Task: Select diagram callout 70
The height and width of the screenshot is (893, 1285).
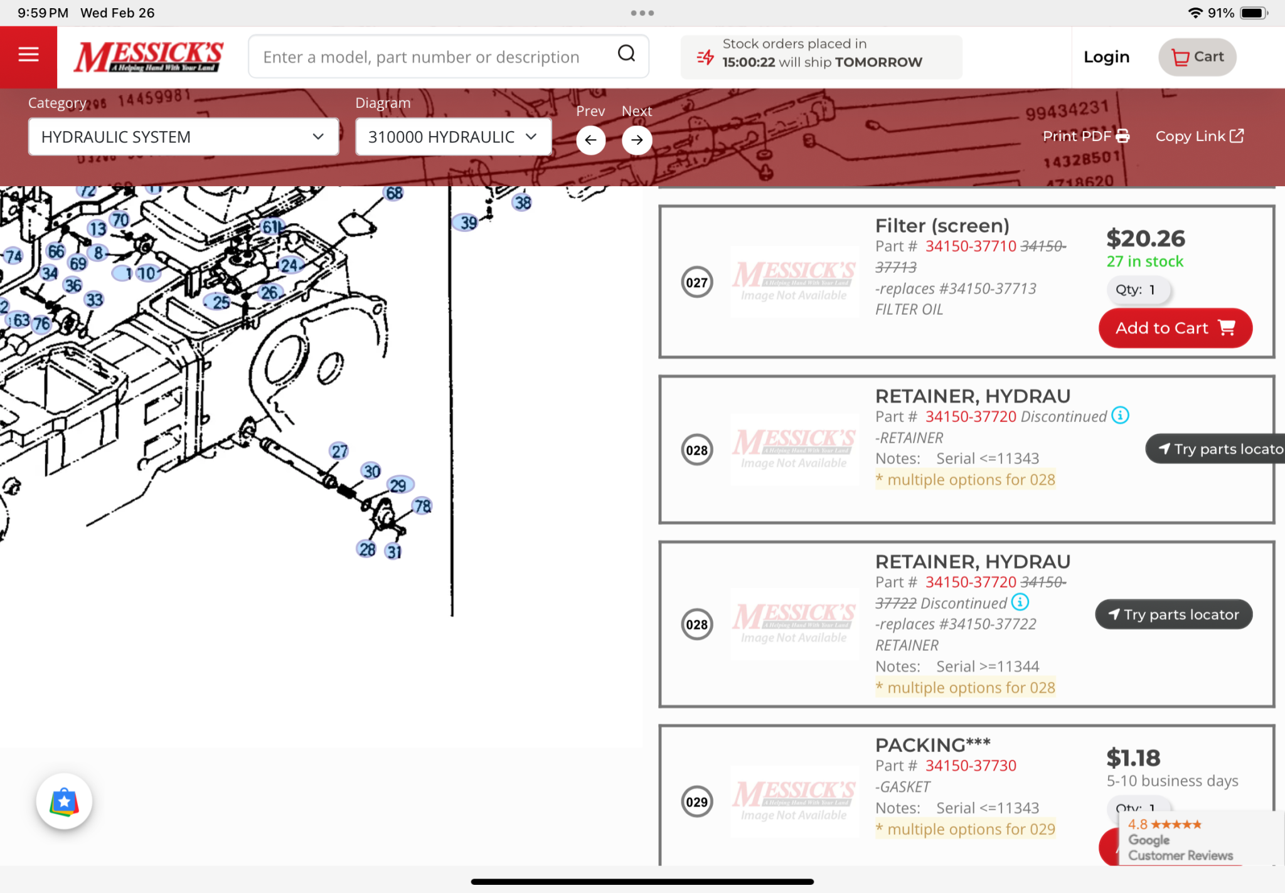Action: coord(120,220)
